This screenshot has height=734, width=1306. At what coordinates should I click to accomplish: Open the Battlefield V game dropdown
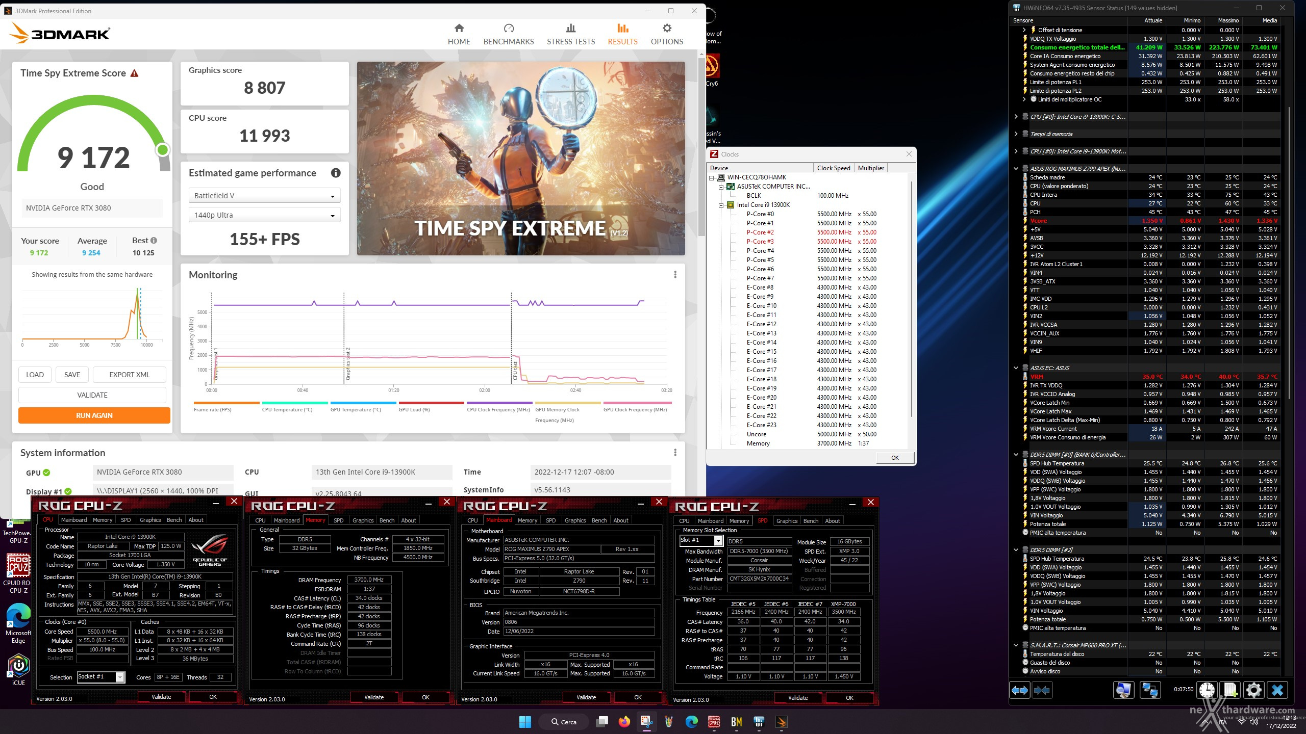(264, 196)
